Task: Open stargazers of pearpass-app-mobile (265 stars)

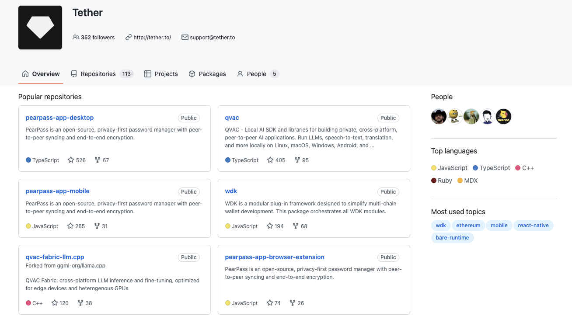Action: click(76, 226)
